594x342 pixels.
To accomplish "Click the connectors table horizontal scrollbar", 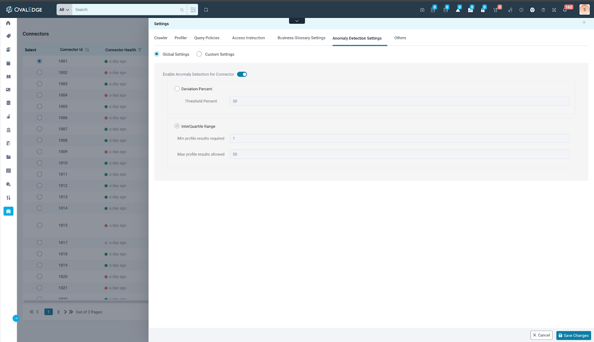I will click(86, 302).
